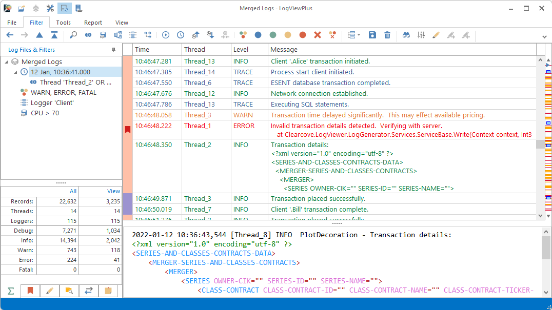Collapse the 12 Jan, 10:36:41.000 filter node
Viewport: 552px width, 310px height.
(x=16, y=72)
